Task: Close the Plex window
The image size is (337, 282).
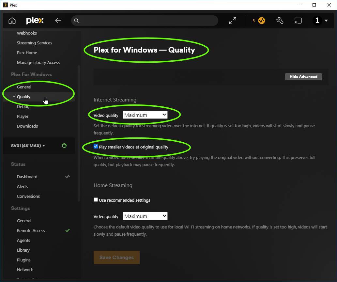Action: coord(329,5)
